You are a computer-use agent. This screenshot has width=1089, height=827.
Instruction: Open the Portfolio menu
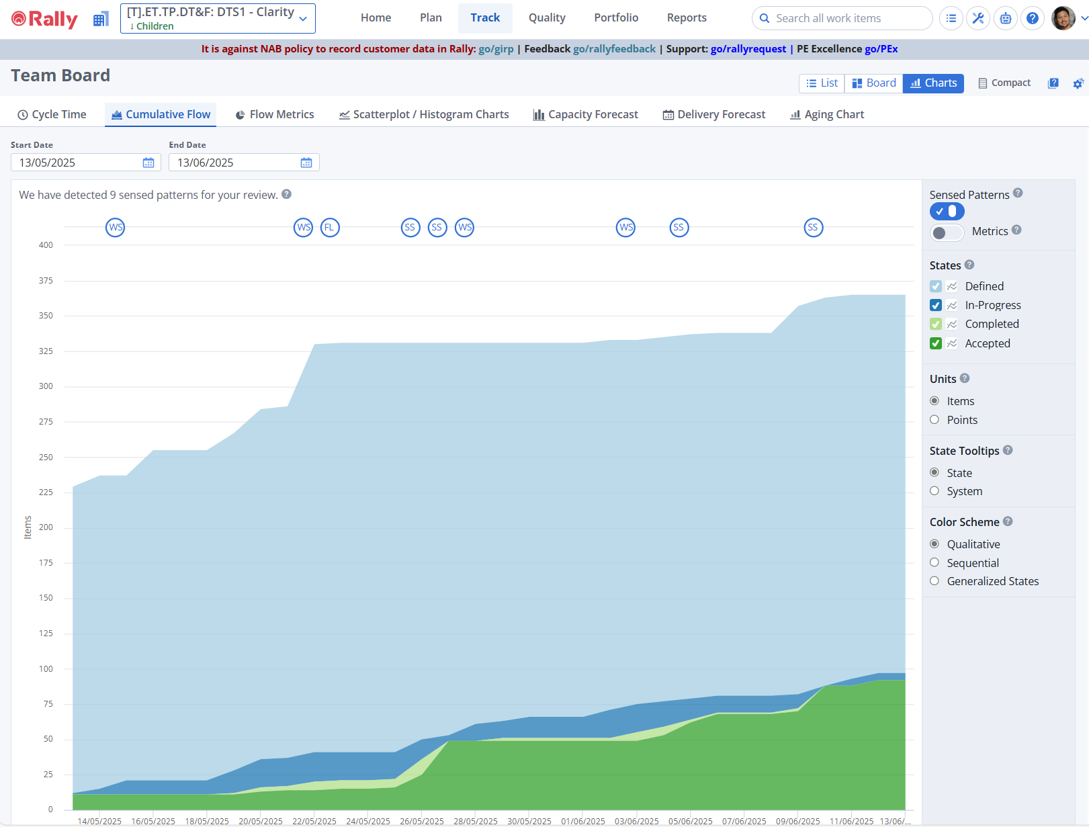coord(616,18)
